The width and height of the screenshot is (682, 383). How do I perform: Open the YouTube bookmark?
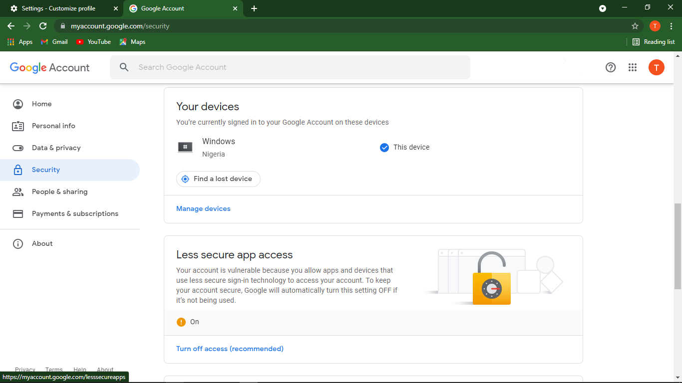[93, 42]
